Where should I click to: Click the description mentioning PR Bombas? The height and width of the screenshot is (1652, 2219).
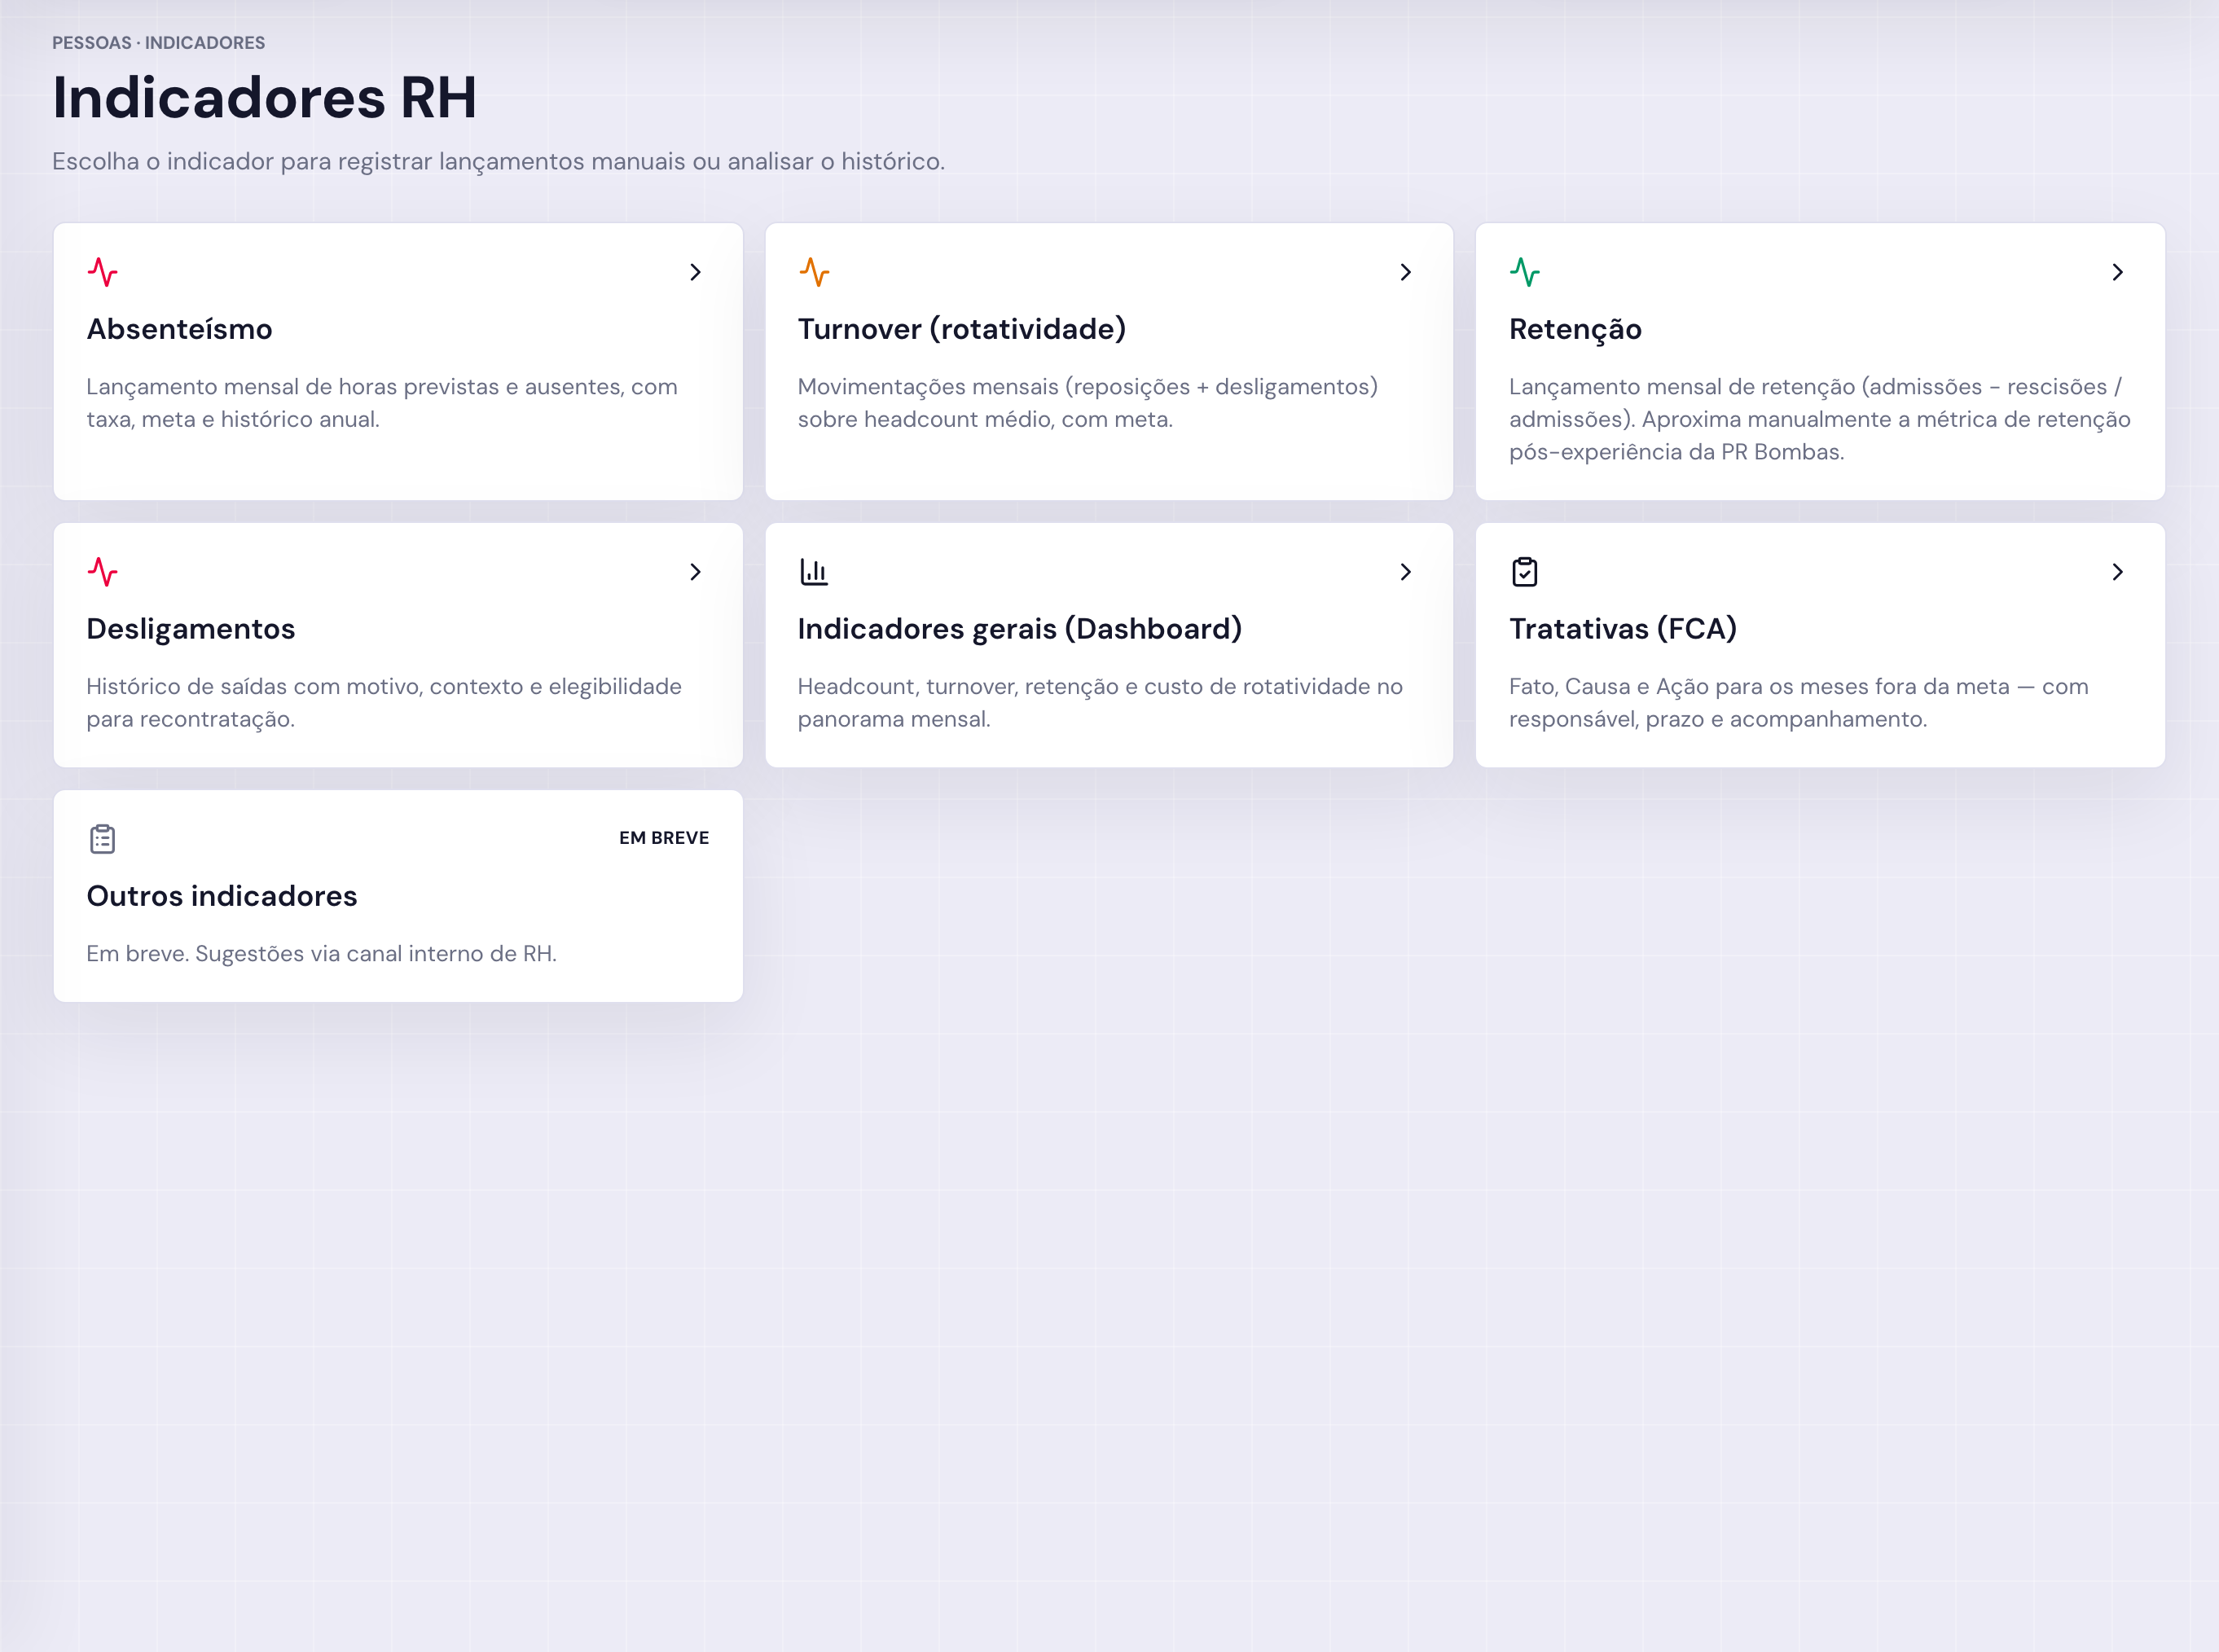1820,419
